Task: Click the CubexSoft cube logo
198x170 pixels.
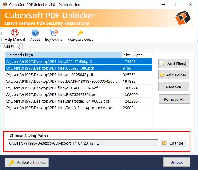Action: [183, 19]
